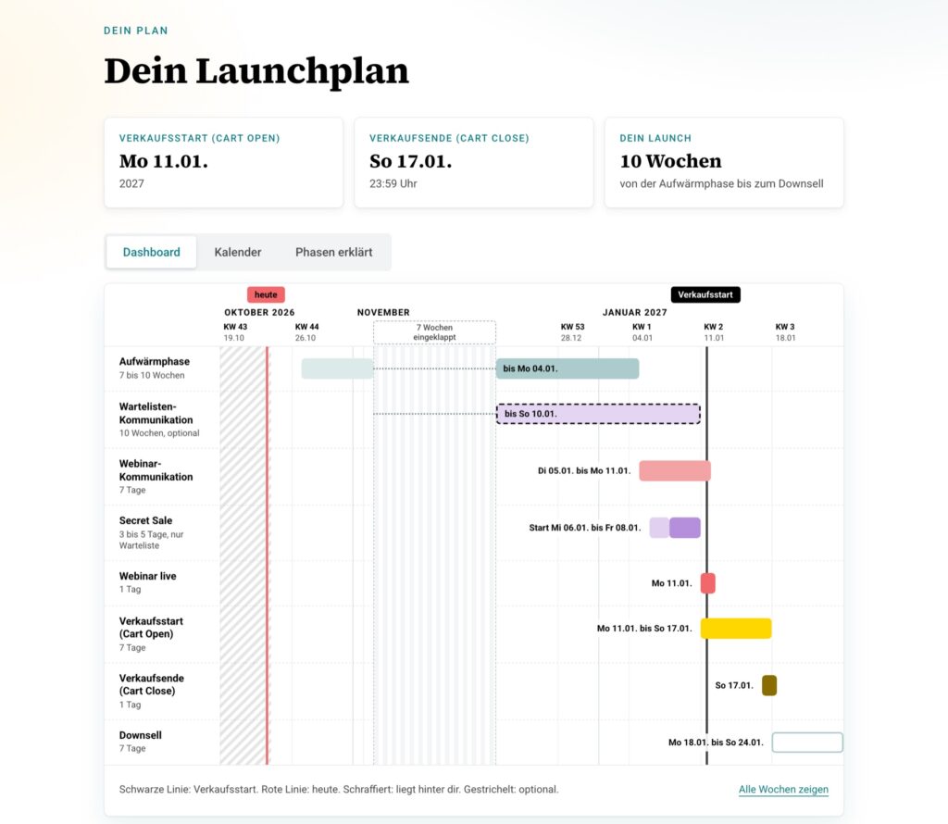Select the light purple Secret Sale segment
Viewport: 948px width, 824px height.
click(x=659, y=528)
